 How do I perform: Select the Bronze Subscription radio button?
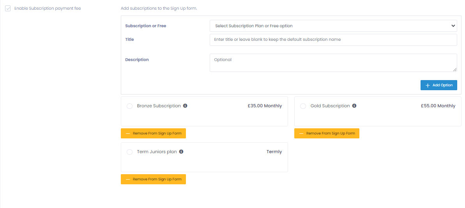pyautogui.click(x=130, y=106)
